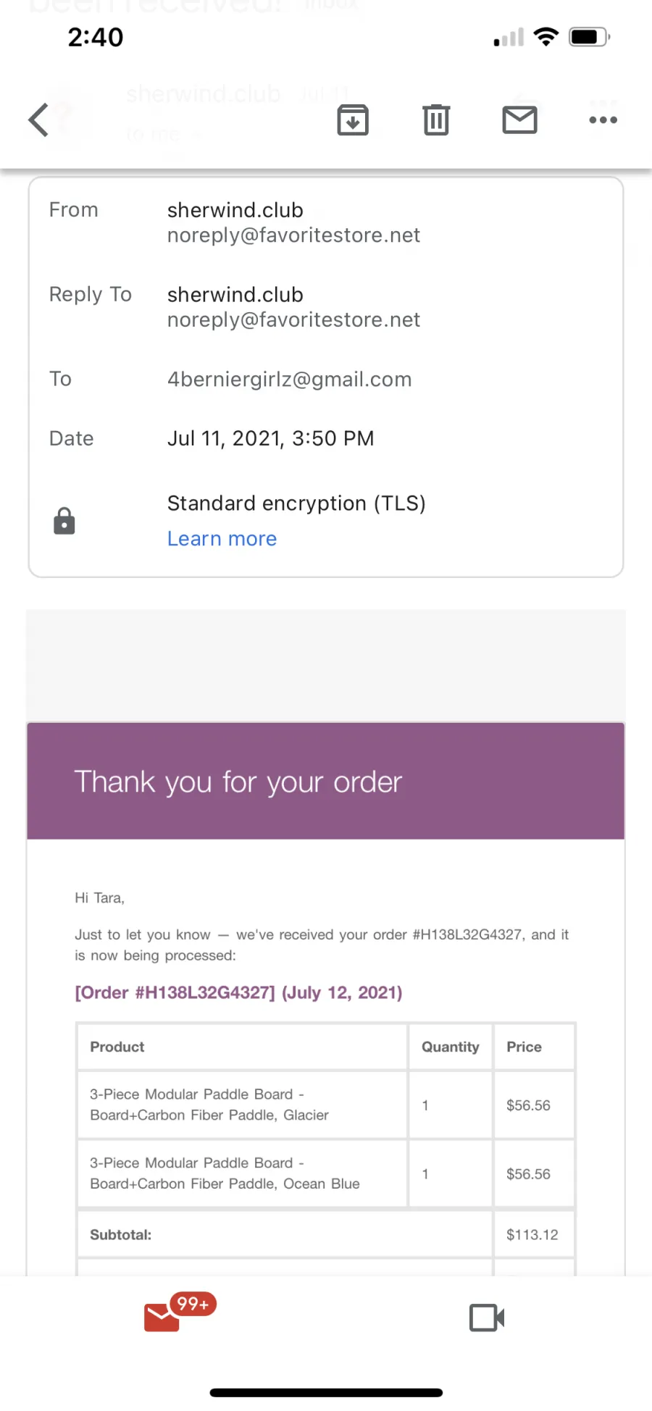Switch to the Meet video camera tab
Image resolution: width=652 pixels, height=1411 pixels.
tap(487, 1318)
